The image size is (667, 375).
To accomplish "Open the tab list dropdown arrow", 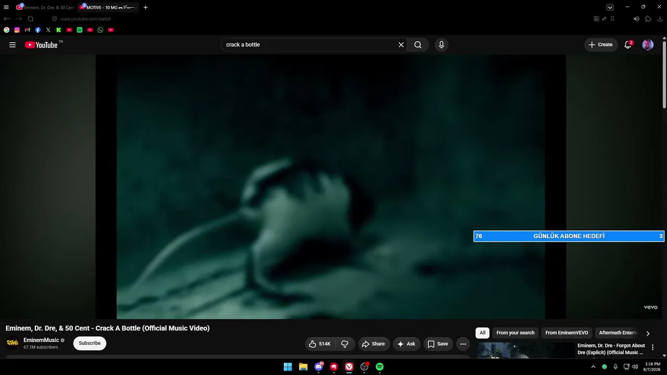I will click(610, 7).
